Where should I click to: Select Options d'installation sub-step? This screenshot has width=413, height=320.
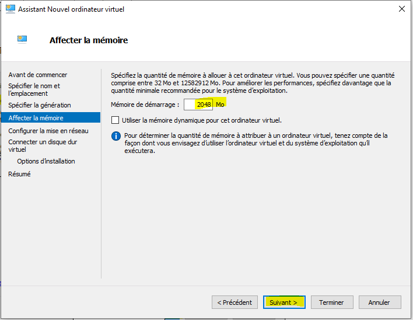[x=46, y=161]
